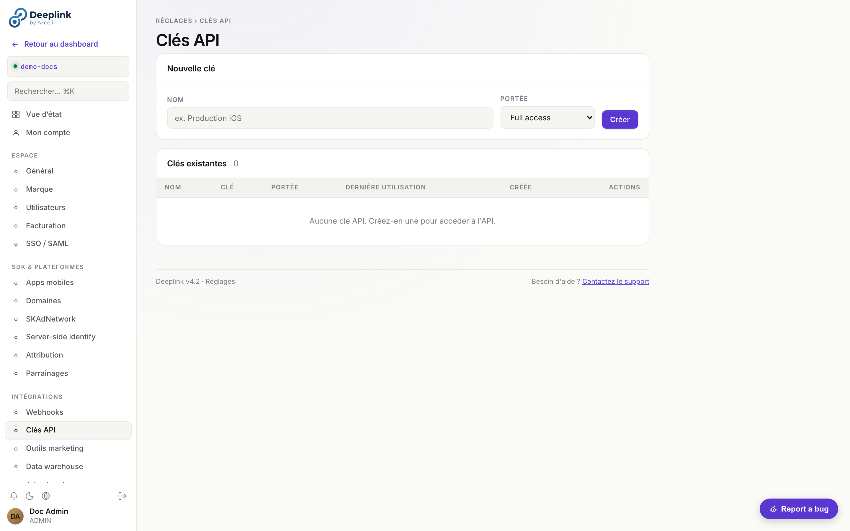The height and width of the screenshot is (531, 850).
Task: Click the Deeplink logo icon
Action: (18, 18)
